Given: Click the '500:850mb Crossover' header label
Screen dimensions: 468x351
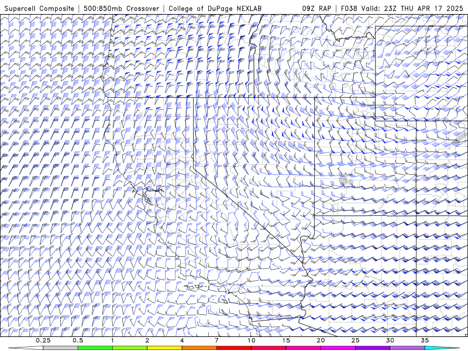Looking at the screenshot, I should [121, 8].
